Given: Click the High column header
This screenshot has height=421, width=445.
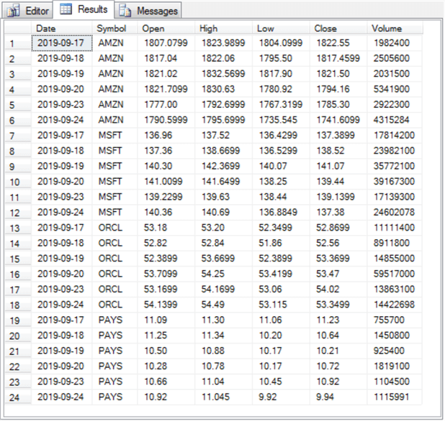Looking at the screenshot, I should [x=223, y=28].
